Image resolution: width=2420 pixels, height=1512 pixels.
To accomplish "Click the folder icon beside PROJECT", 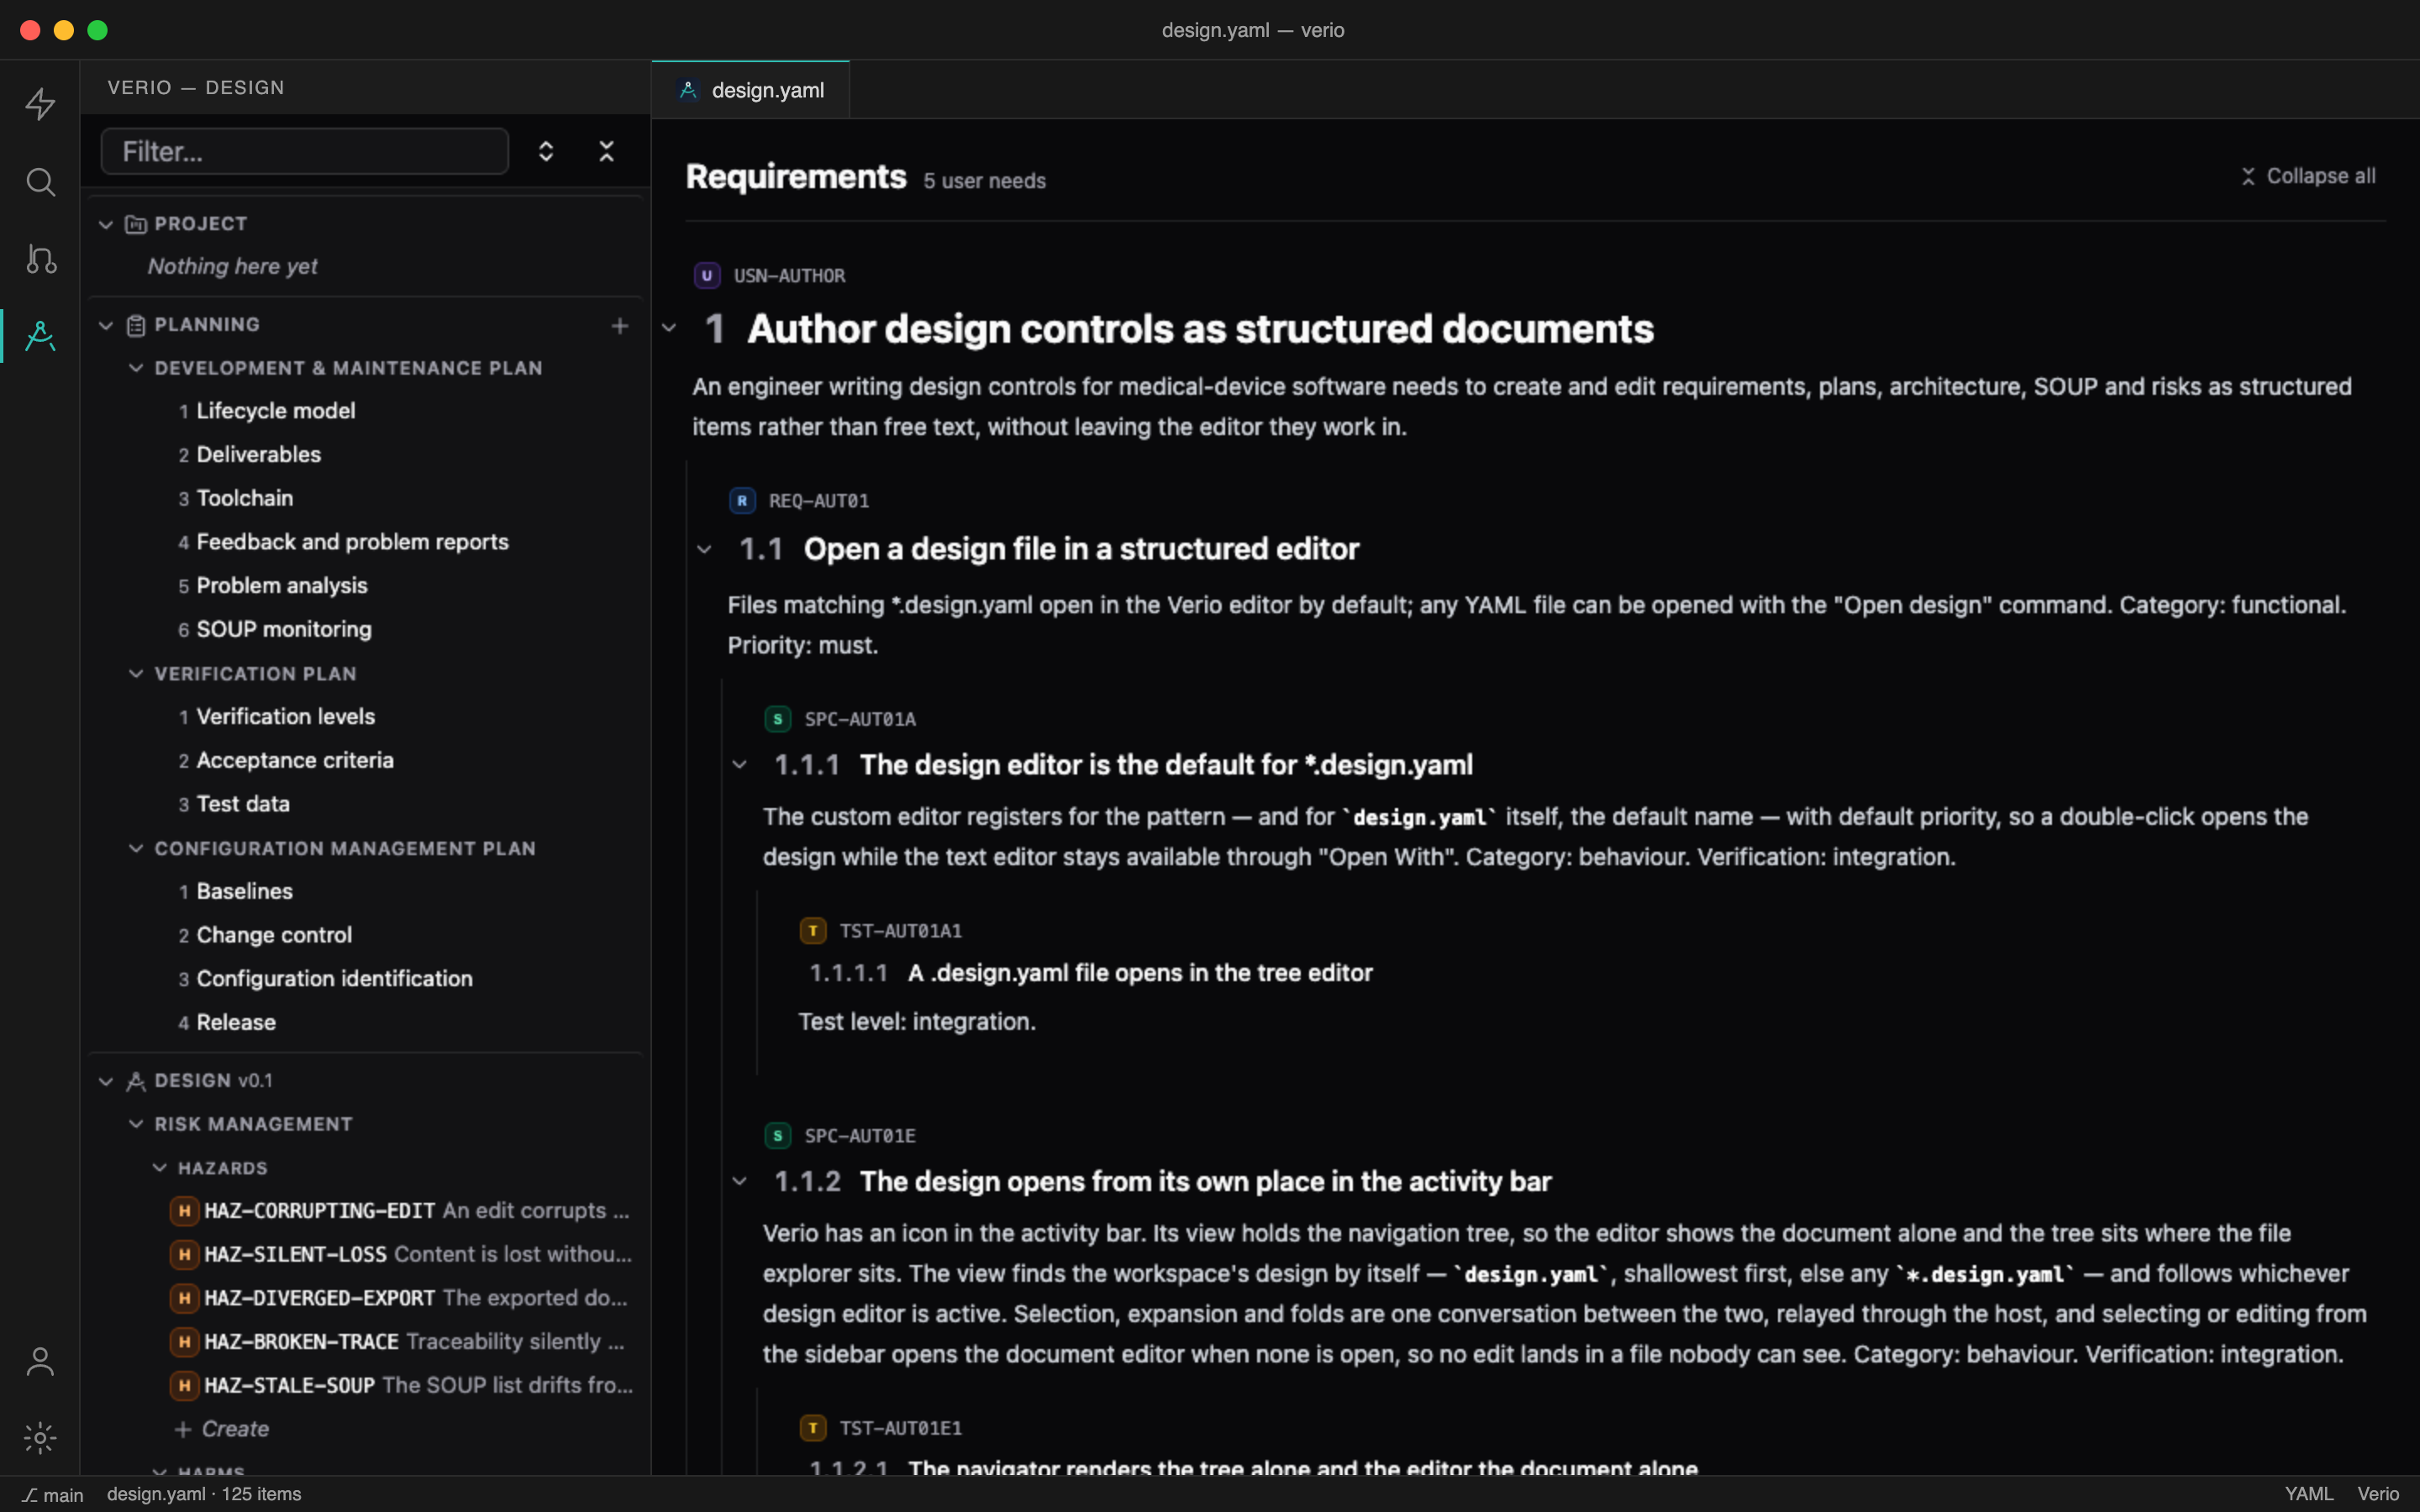I will click(136, 224).
